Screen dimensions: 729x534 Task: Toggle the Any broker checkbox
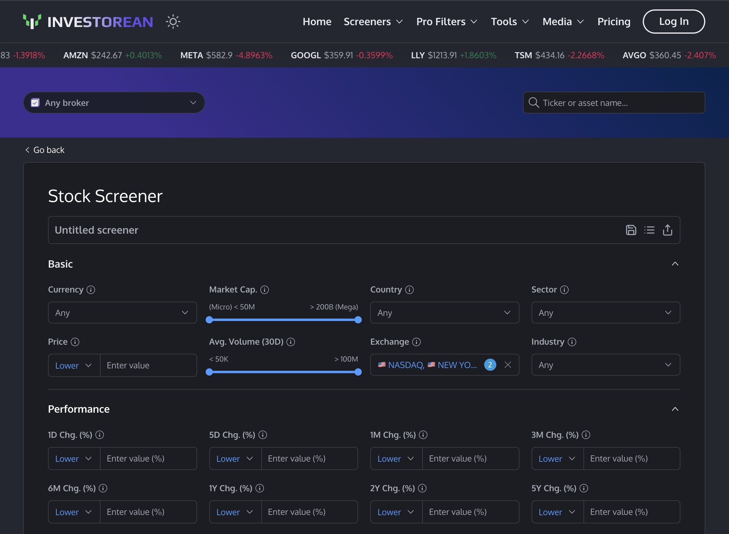tap(35, 103)
